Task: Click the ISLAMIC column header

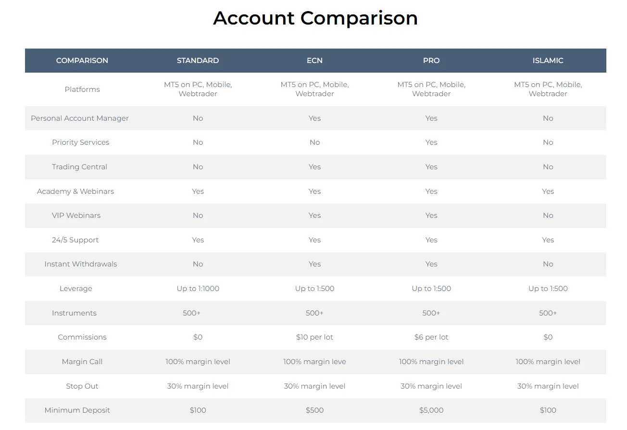Action: tap(548, 61)
